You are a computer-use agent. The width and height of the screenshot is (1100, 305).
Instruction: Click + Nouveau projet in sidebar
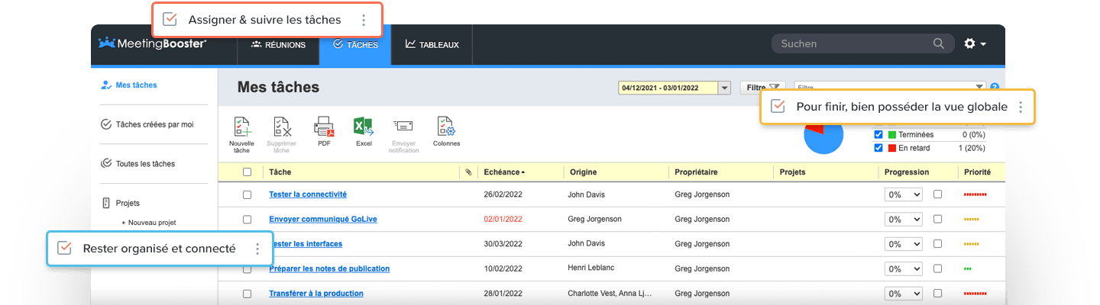(149, 223)
